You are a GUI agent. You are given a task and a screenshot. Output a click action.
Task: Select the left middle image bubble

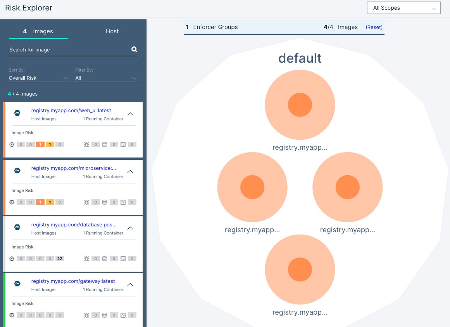(252, 187)
